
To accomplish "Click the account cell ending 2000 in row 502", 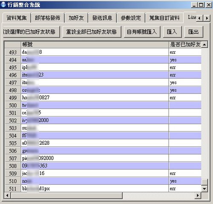I will coord(95,120).
